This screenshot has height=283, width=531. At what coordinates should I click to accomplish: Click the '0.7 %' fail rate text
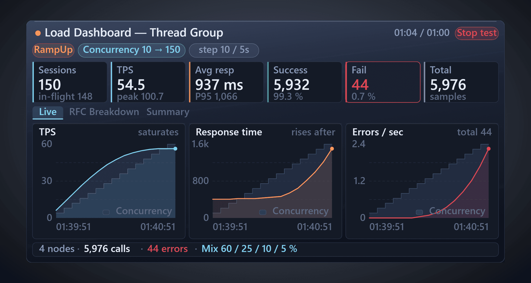(363, 97)
